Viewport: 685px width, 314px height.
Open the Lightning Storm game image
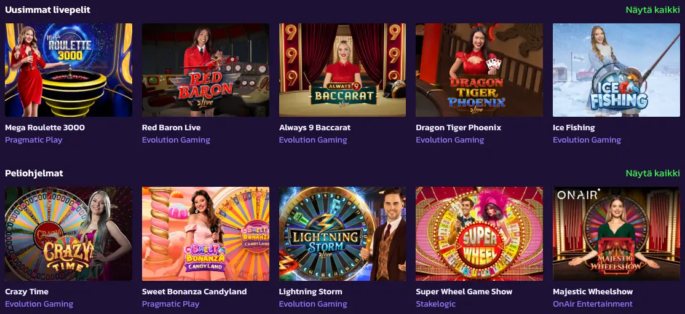[x=342, y=234]
